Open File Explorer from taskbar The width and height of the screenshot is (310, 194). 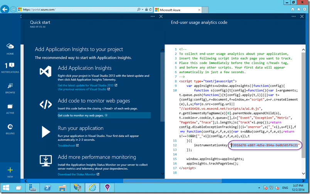point(62,188)
